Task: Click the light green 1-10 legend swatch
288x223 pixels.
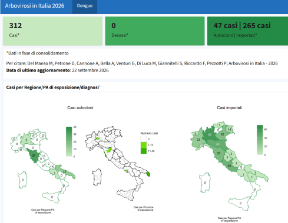Action: point(144,145)
